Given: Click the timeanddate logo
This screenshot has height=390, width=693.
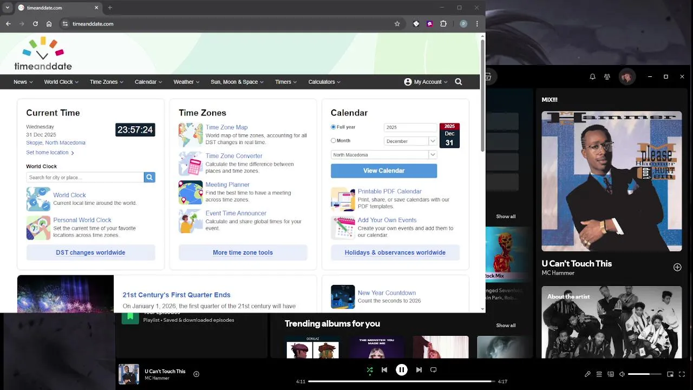Looking at the screenshot, I should tap(43, 54).
